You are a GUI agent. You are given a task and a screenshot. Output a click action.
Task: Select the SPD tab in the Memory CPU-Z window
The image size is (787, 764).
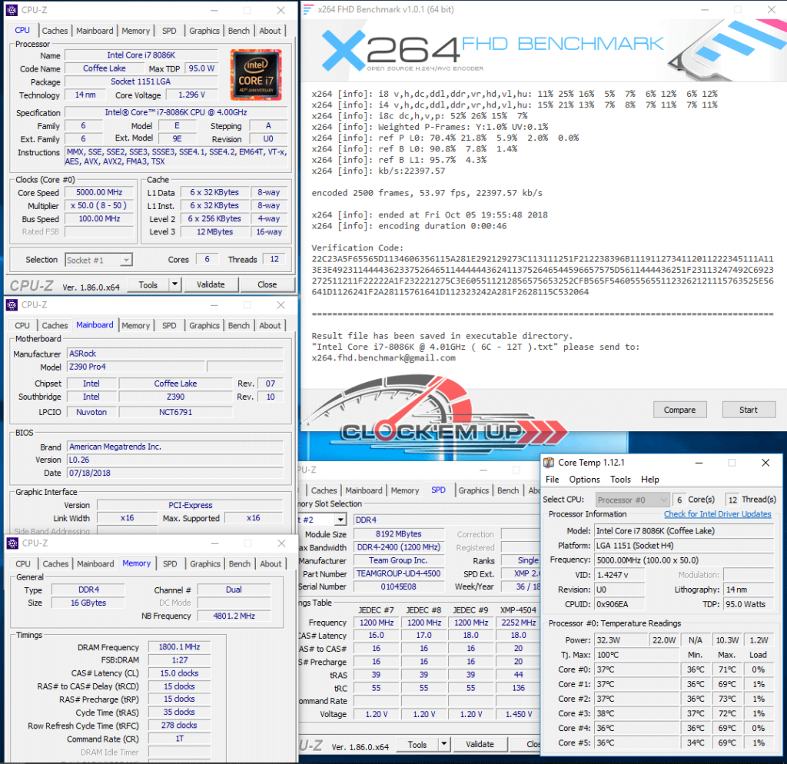[170, 563]
